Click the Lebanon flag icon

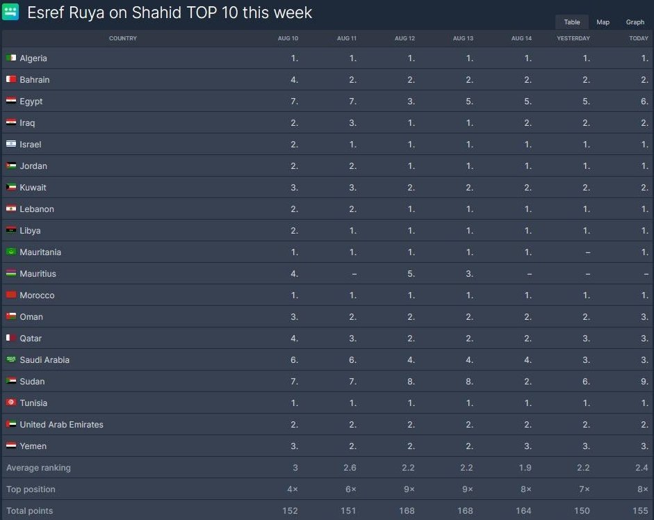[11, 209]
